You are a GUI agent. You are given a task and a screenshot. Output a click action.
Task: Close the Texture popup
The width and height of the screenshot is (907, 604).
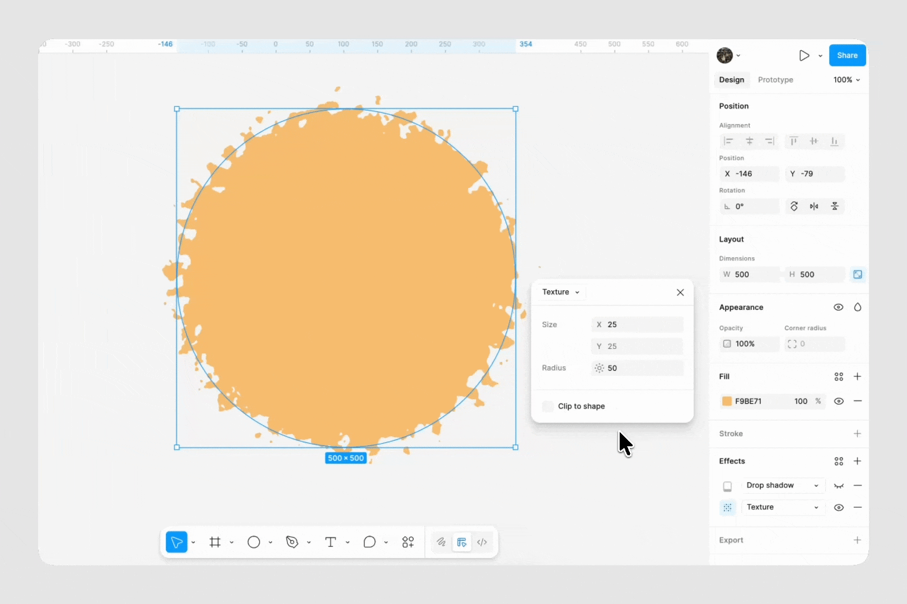(x=680, y=292)
